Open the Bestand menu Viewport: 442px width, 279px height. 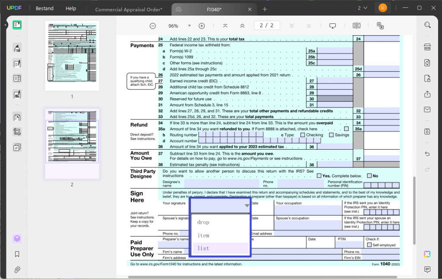pos(44,8)
